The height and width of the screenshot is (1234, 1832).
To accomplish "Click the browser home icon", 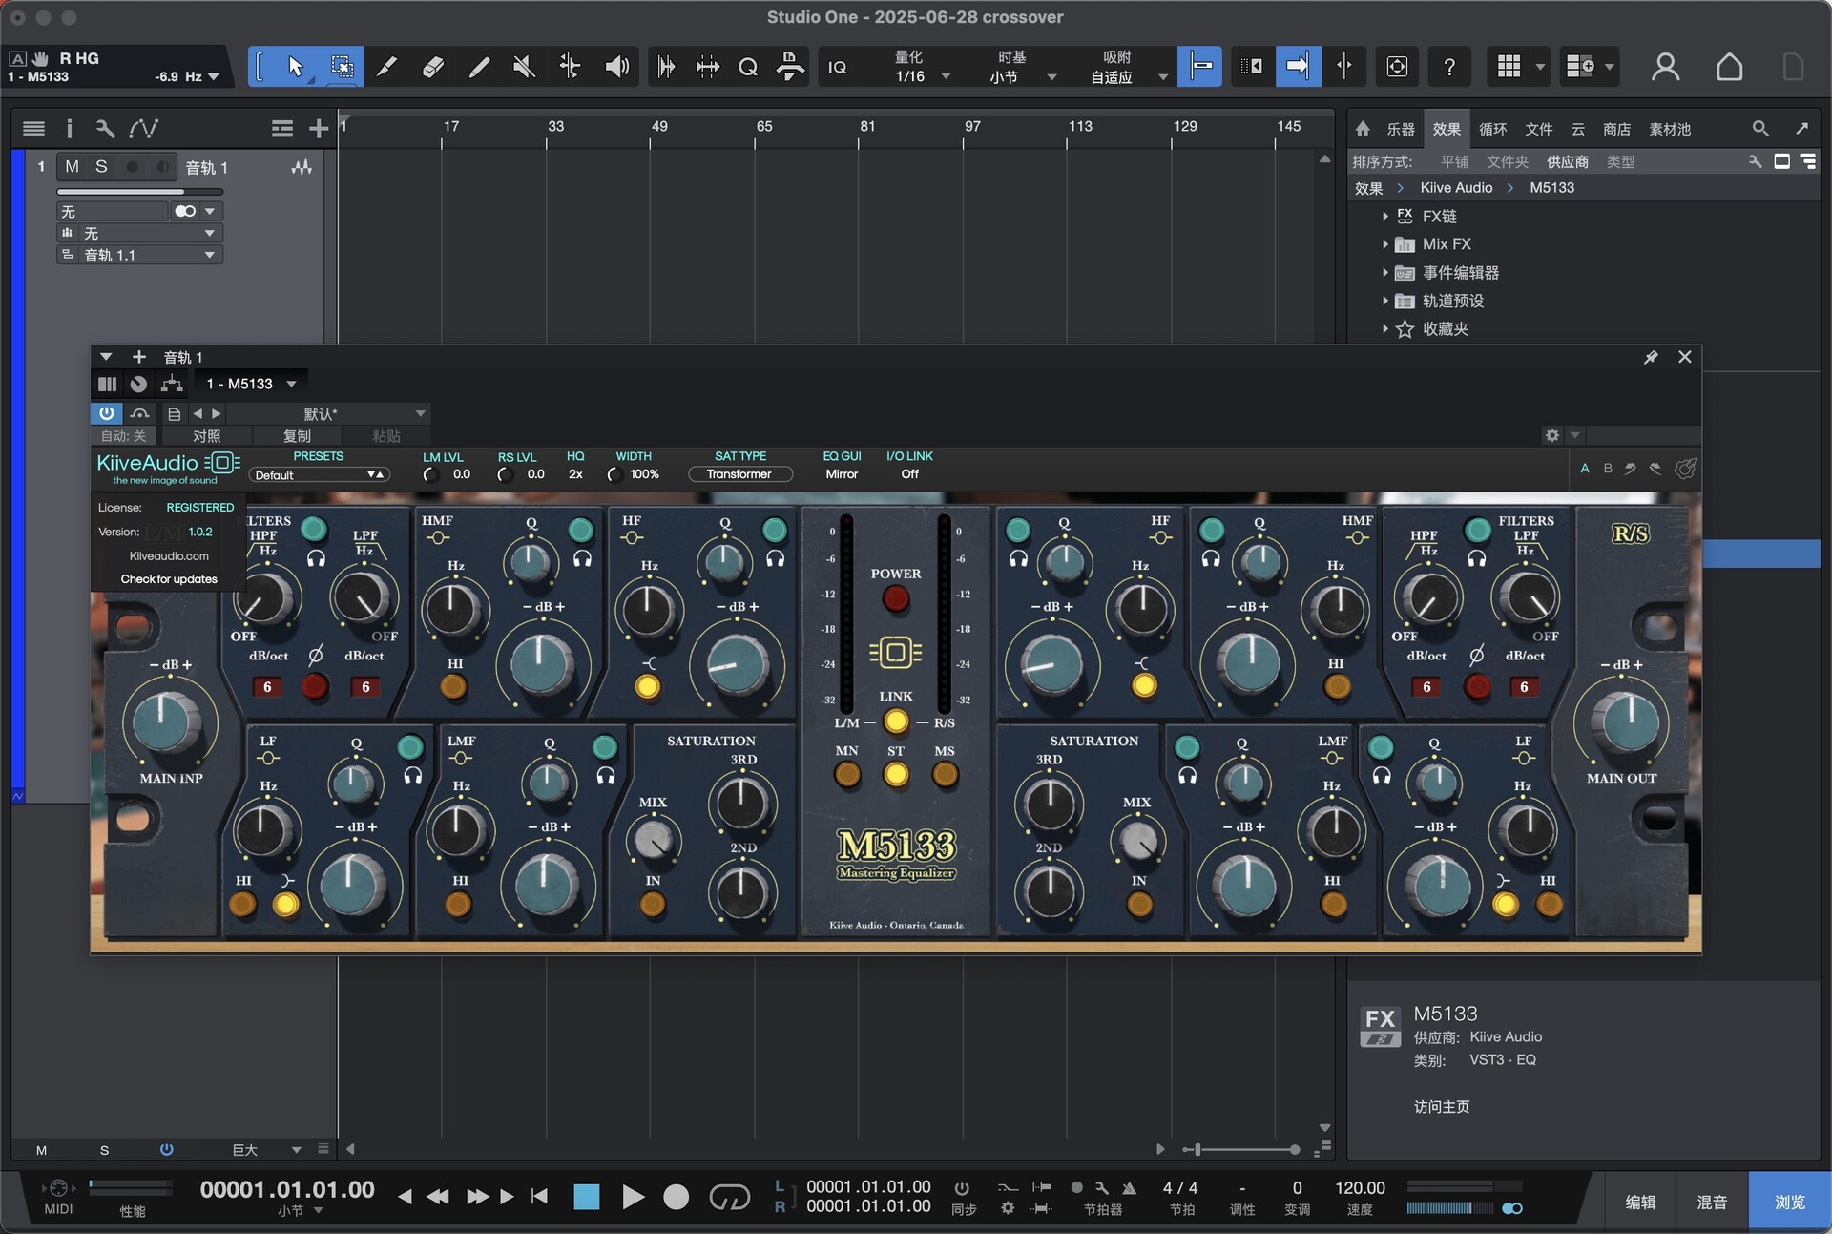I will (1363, 129).
